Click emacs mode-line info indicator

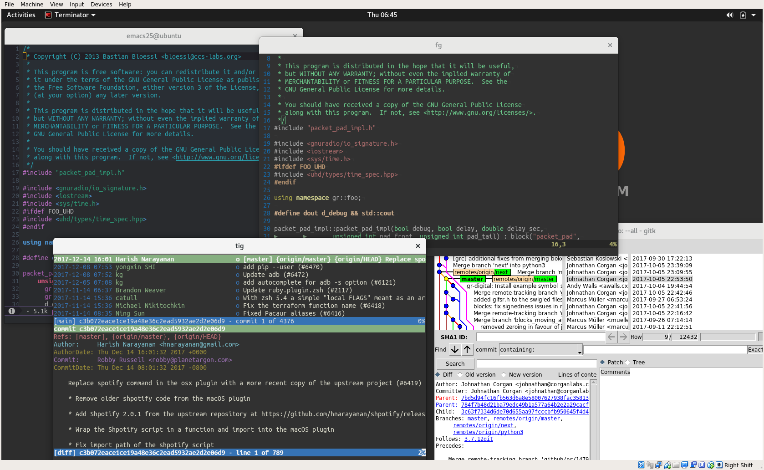pos(12,311)
